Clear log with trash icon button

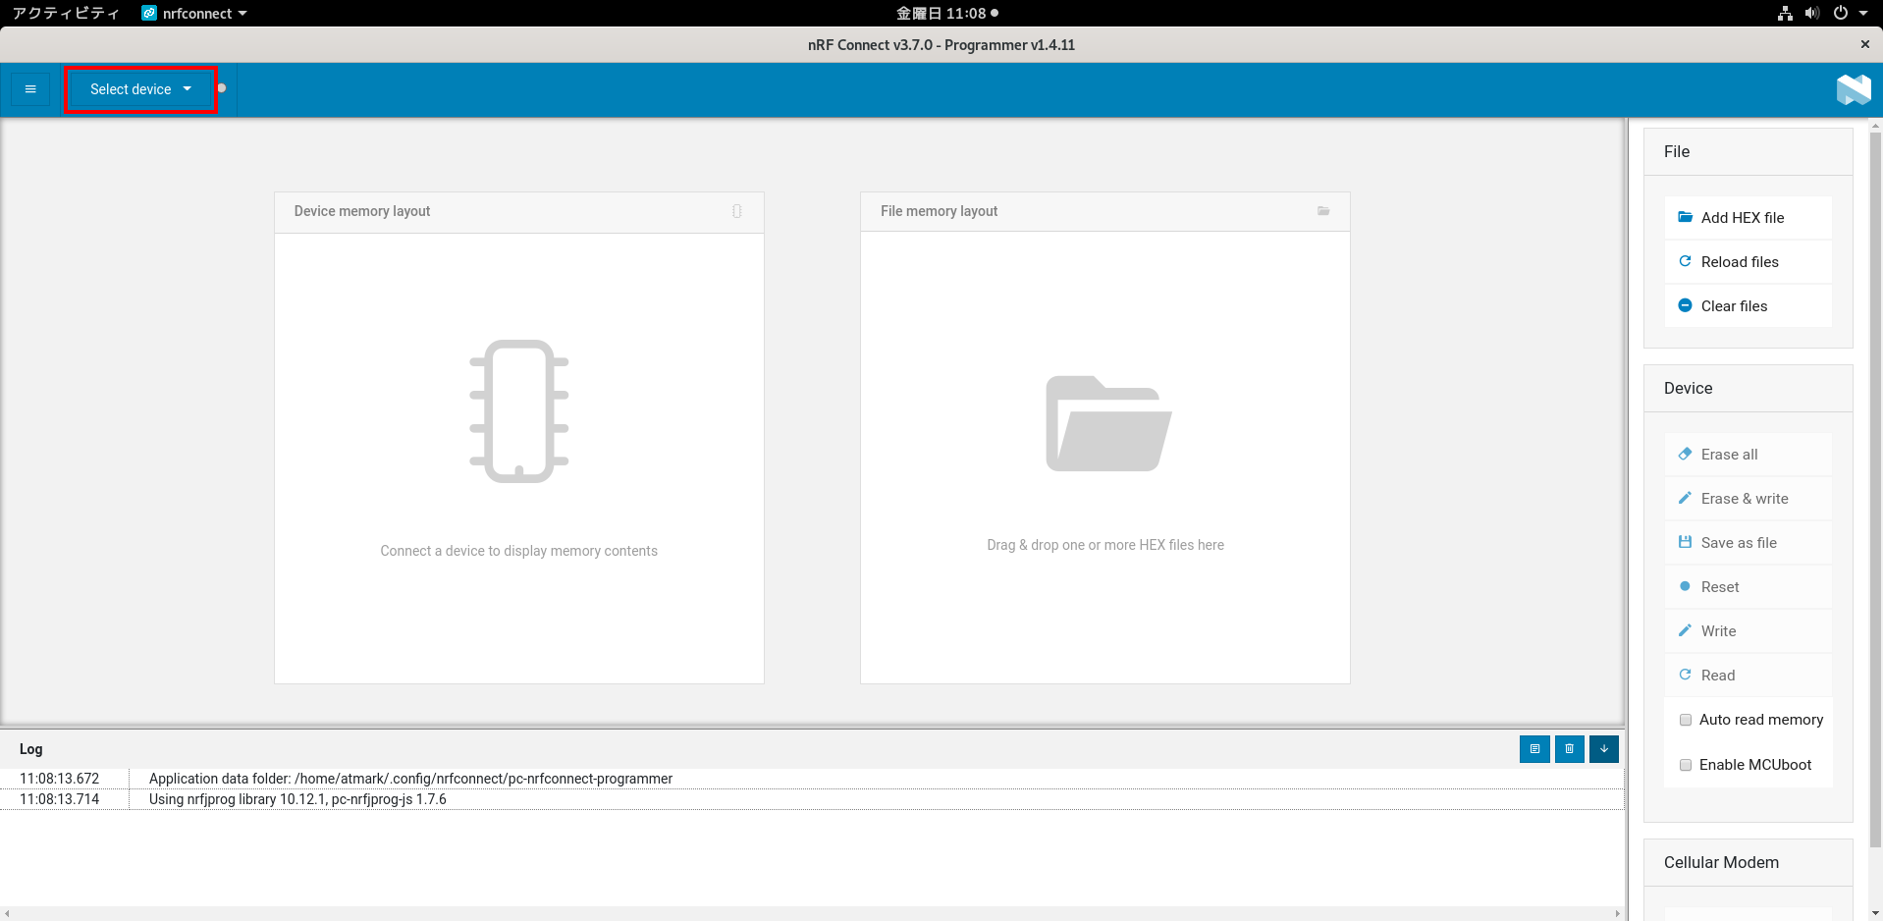(1569, 749)
